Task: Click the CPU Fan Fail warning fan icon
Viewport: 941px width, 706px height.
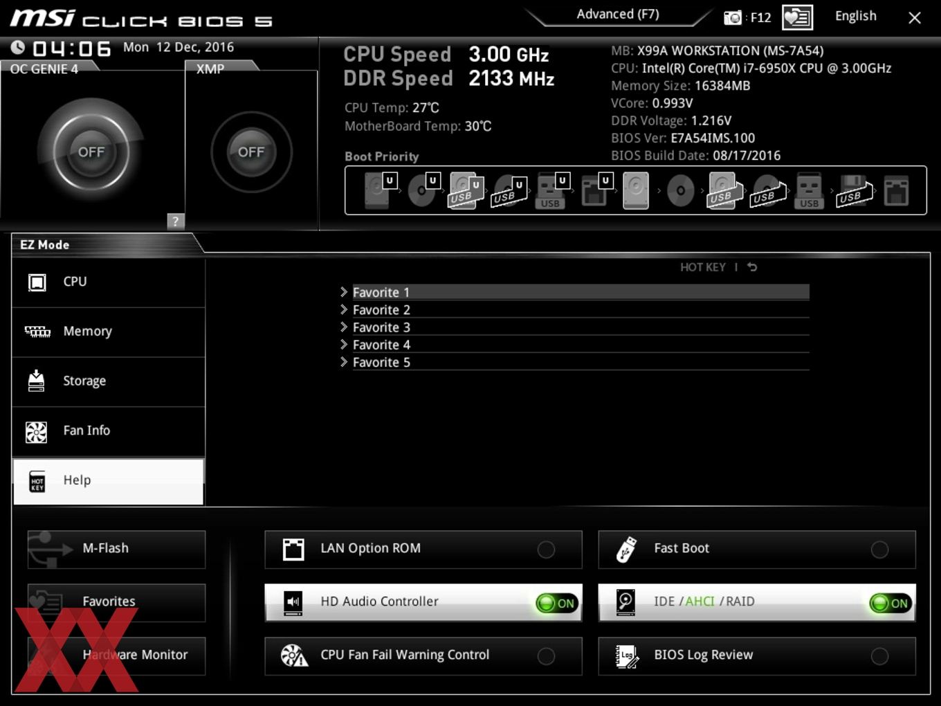Action: (294, 655)
